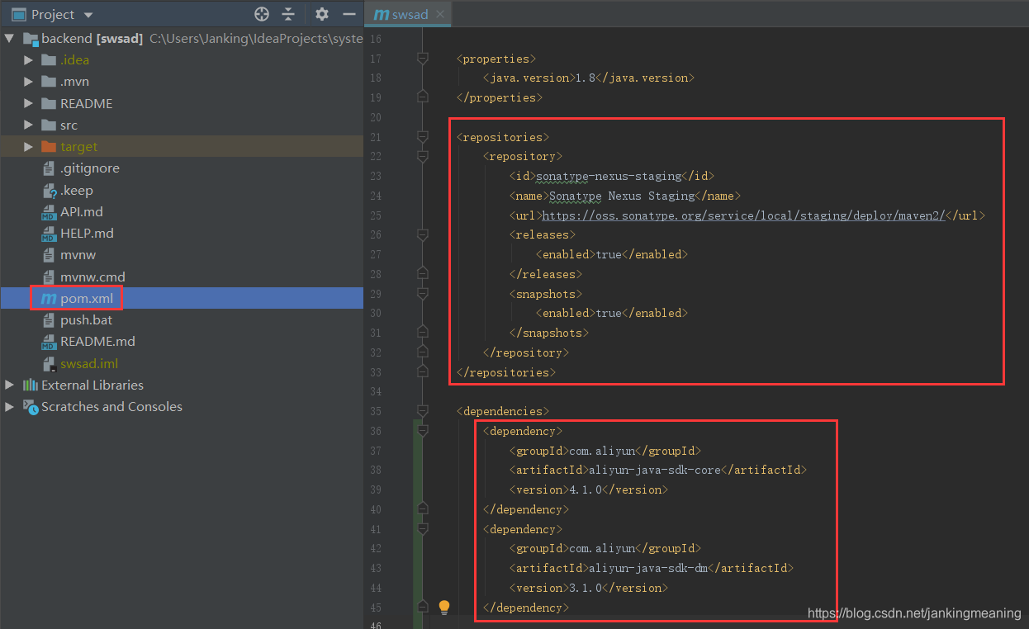1029x629 pixels.
Task: Click the mvnw.cmd file icon
Action: [x=49, y=277]
